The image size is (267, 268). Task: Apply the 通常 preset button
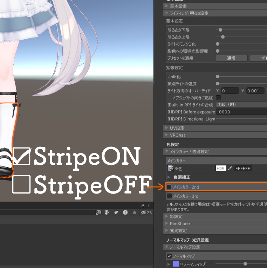[231, 58]
